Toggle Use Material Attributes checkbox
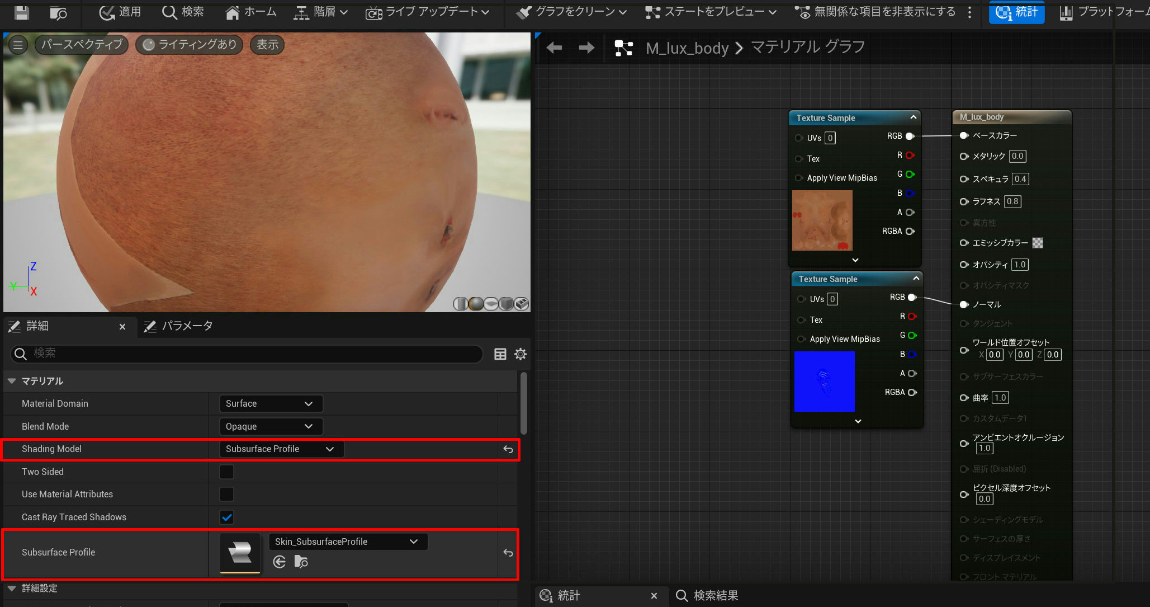Image resolution: width=1150 pixels, height=607 pixels. 226,495
